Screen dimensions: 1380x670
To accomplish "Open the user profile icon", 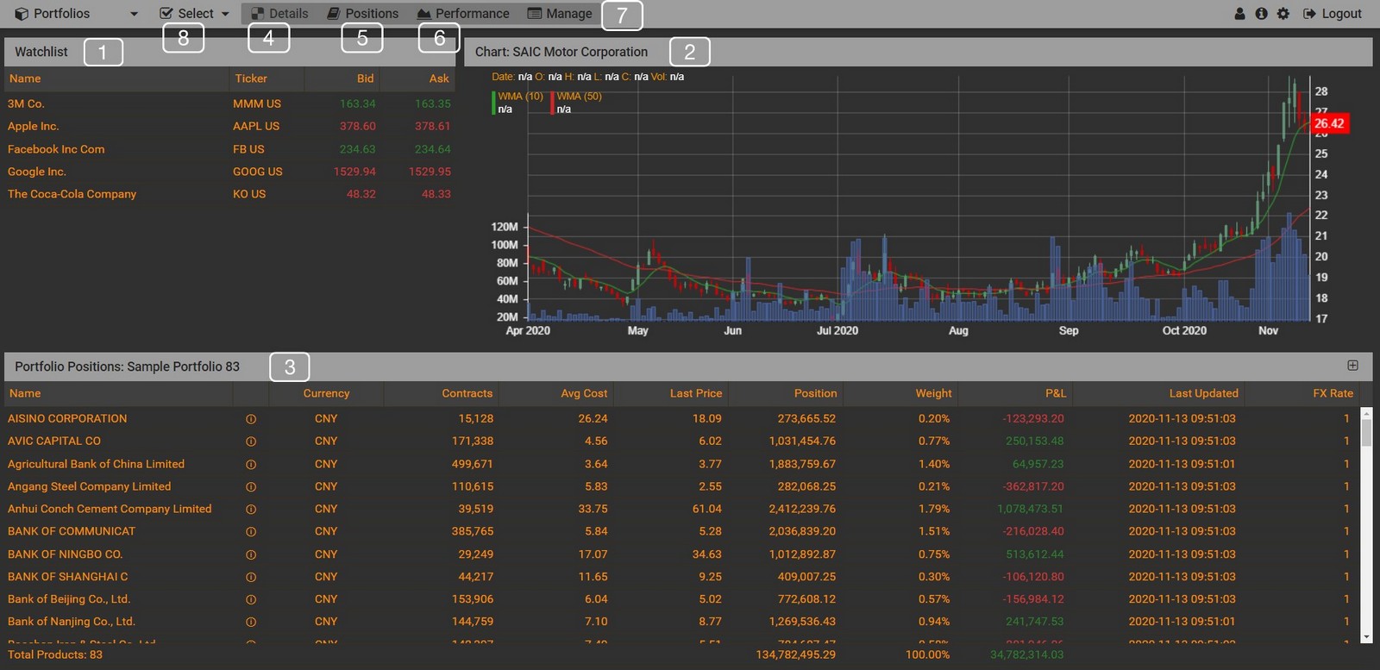I will (1239, 14).
